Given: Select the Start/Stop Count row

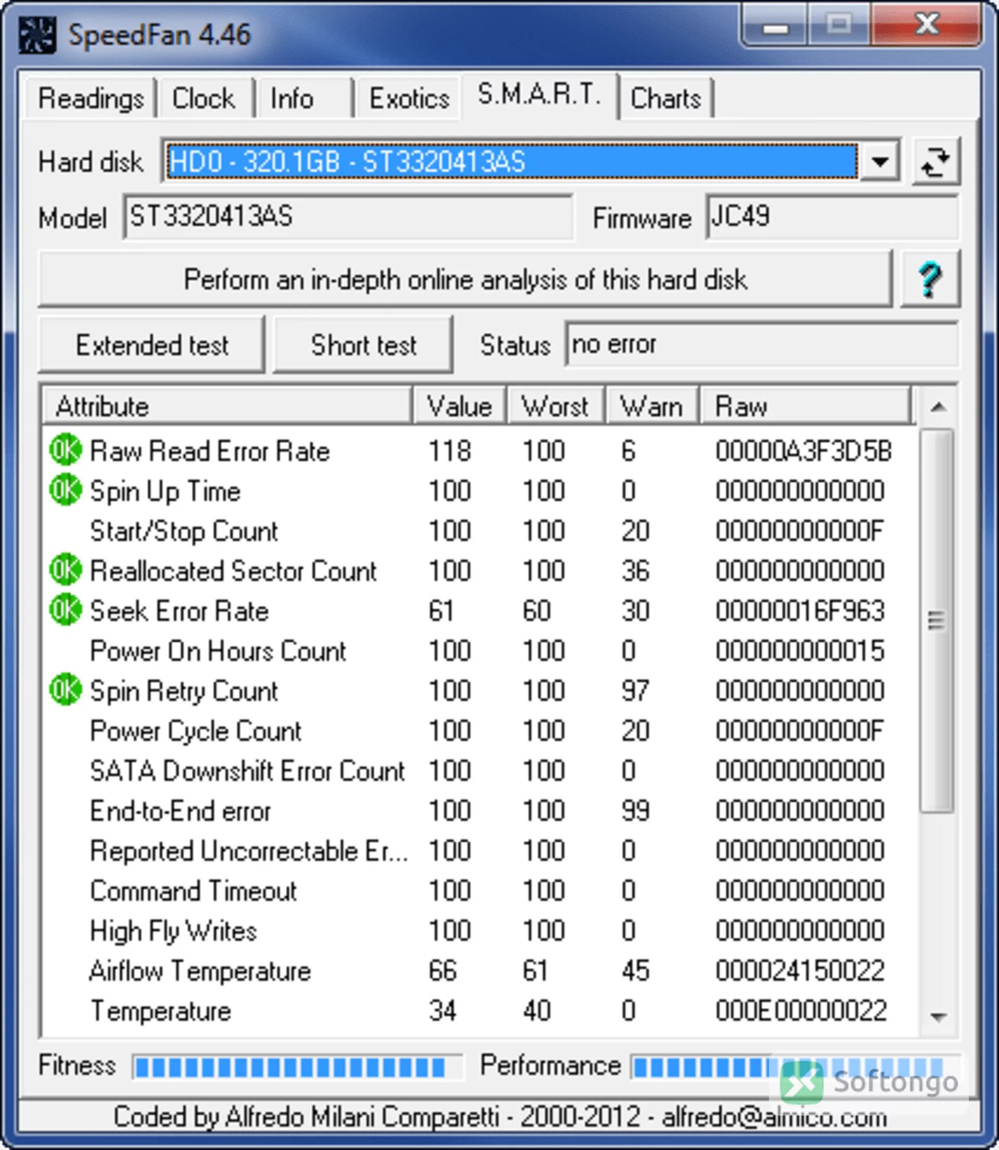Looking at the screenshot, I should [479, 531].
